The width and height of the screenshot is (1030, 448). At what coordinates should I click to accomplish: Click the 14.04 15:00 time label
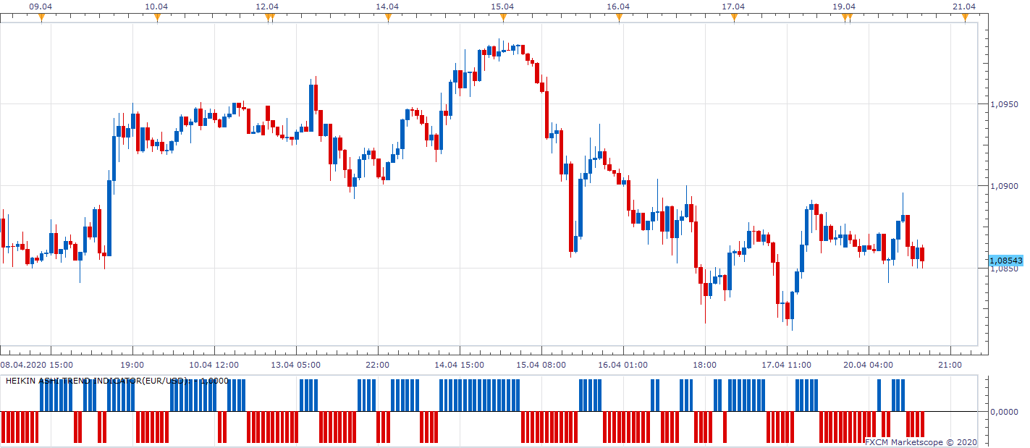(x=460, y=365)
